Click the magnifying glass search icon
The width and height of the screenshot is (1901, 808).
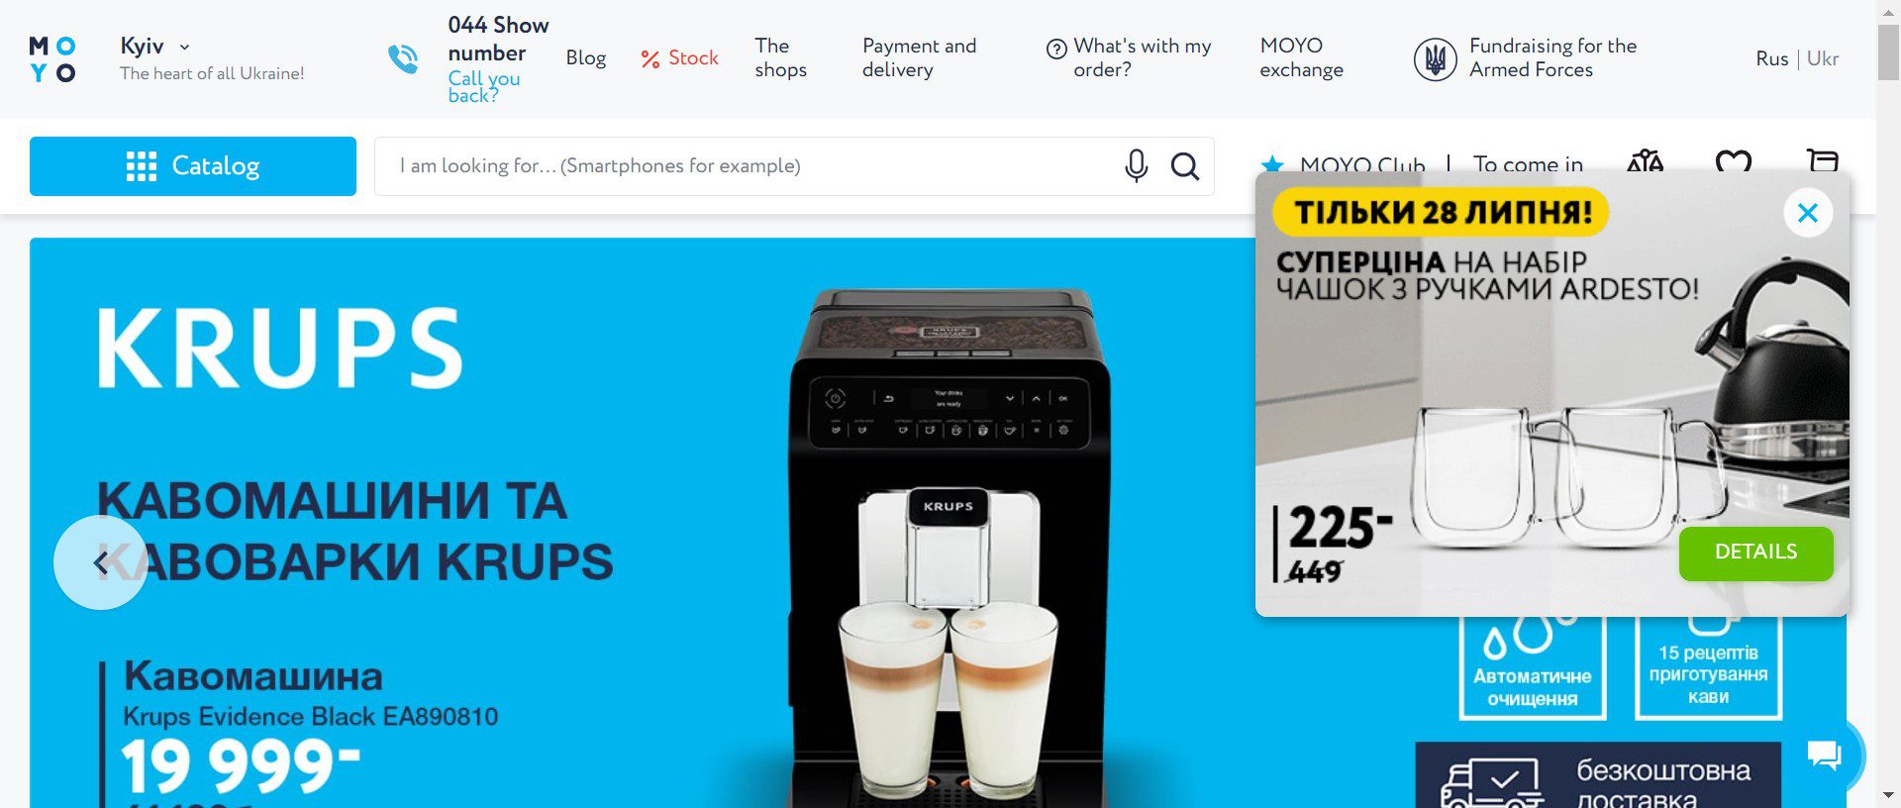(x=1185, y=165)
